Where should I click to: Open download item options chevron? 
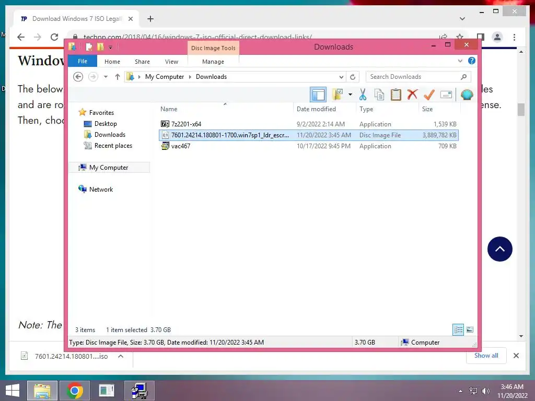coord(121,356)
